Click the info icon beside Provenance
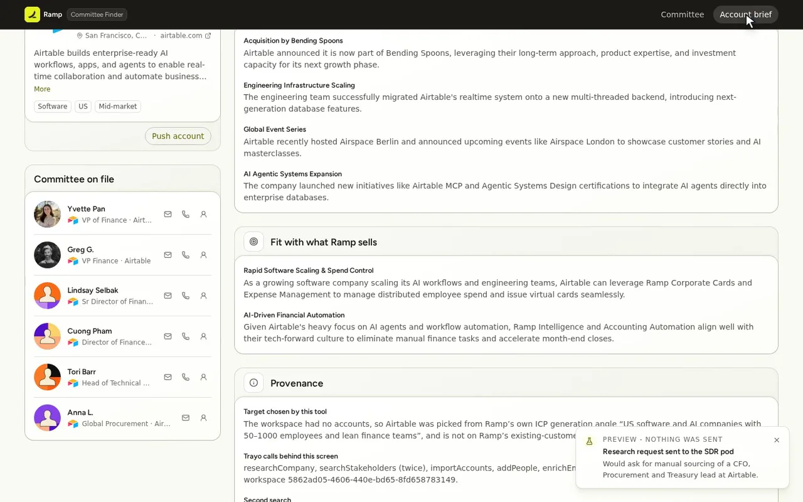The width and height of the screenshot is (803, 502). coord(253,383)
